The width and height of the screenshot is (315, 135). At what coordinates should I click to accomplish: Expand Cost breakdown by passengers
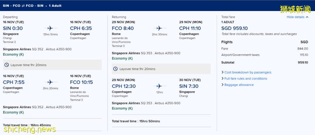point(248,72)
